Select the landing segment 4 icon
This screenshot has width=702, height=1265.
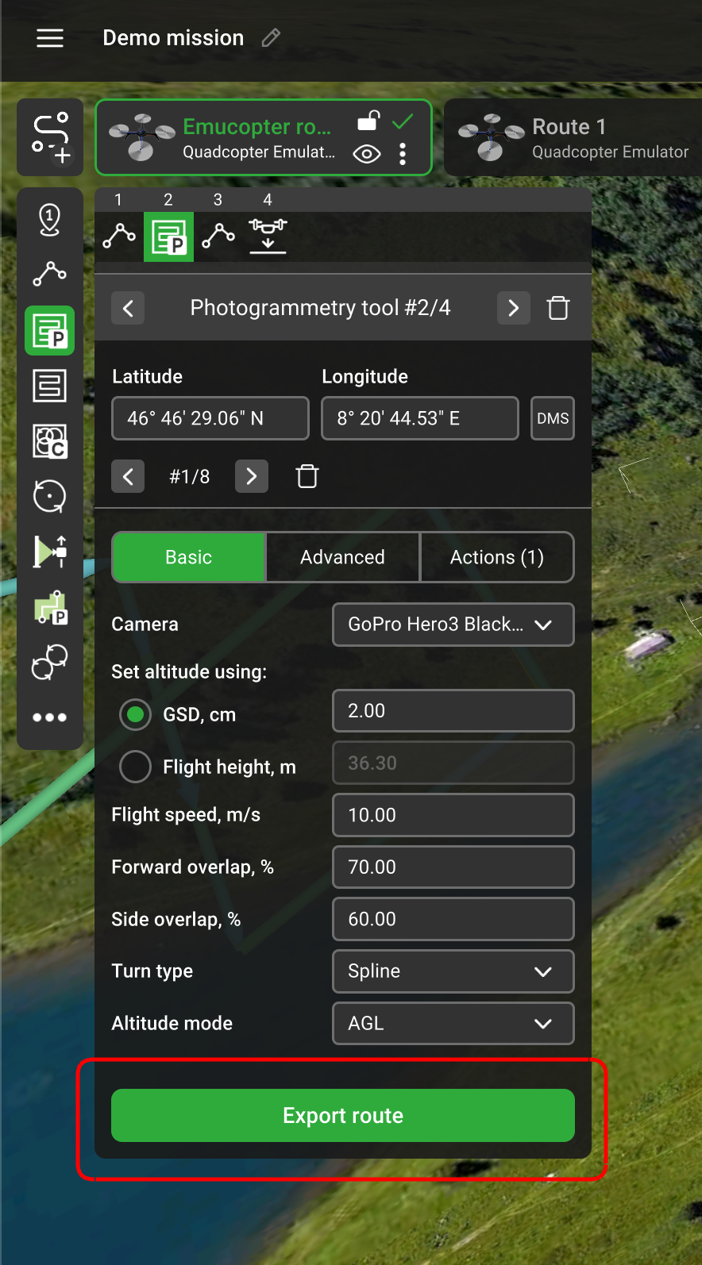268,236
